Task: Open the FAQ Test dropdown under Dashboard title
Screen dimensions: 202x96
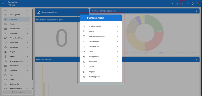Action: [x=12, y=5]
